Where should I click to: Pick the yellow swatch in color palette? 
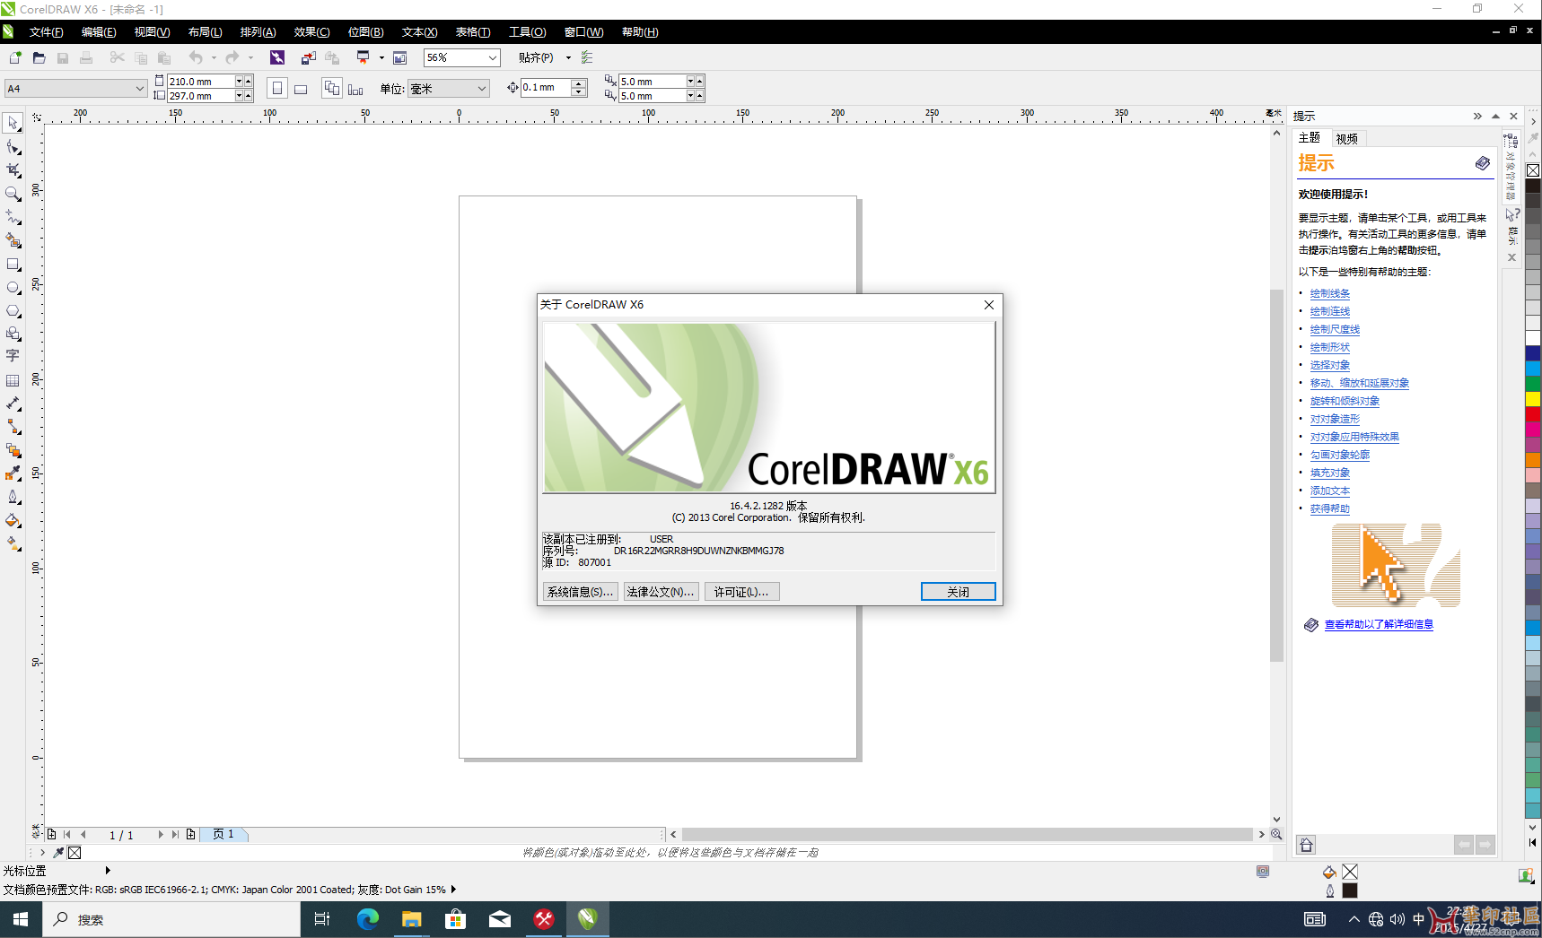1533,398
